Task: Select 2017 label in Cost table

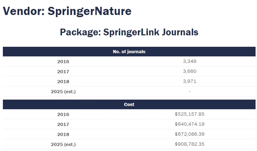Action: click(x=63, y=124)
